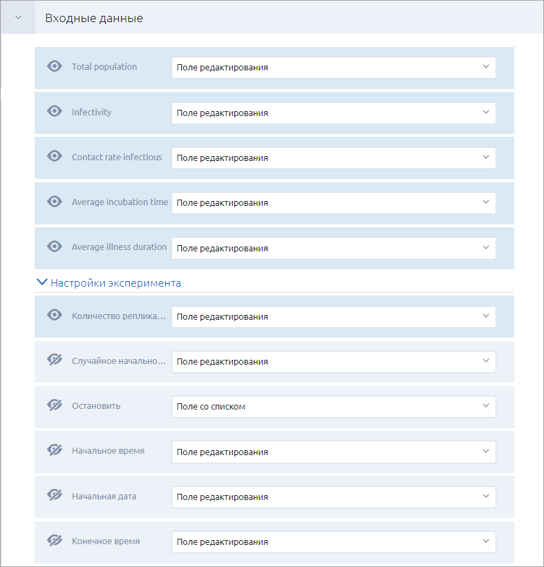Hide the Total population parameter with eye icon
The width and height of the screenshot is (544, 567).
pos(55,66)
